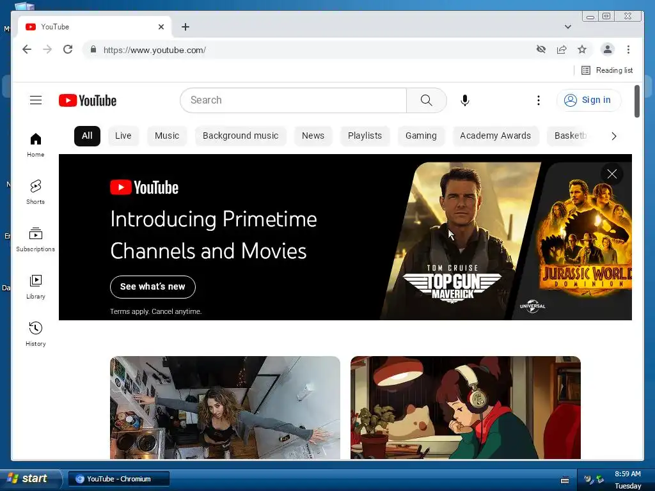This screenshot has width=655, height=491.
Task: Open a new tab with the plus button
Action: (185, 27)
